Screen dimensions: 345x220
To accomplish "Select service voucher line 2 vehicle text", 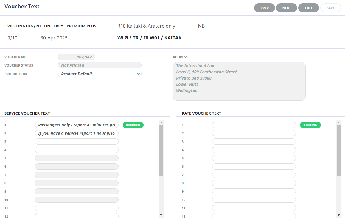I will coord(77,133).
